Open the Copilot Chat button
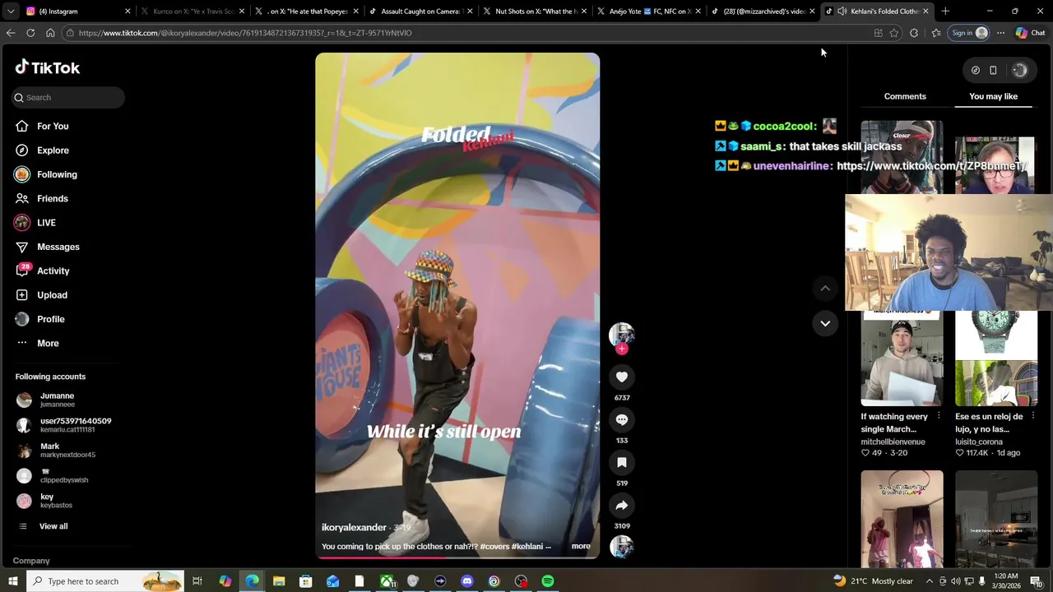This screenshot has width=1053, height=592. tap(1030, 33)
